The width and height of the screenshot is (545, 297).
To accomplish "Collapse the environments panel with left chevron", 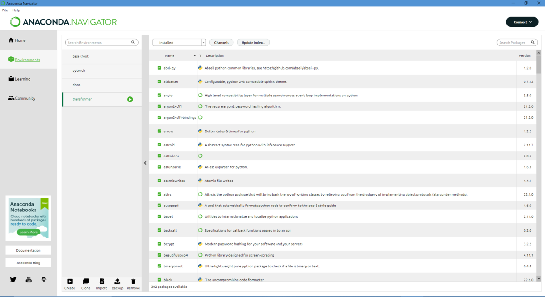I will [145, 163].
